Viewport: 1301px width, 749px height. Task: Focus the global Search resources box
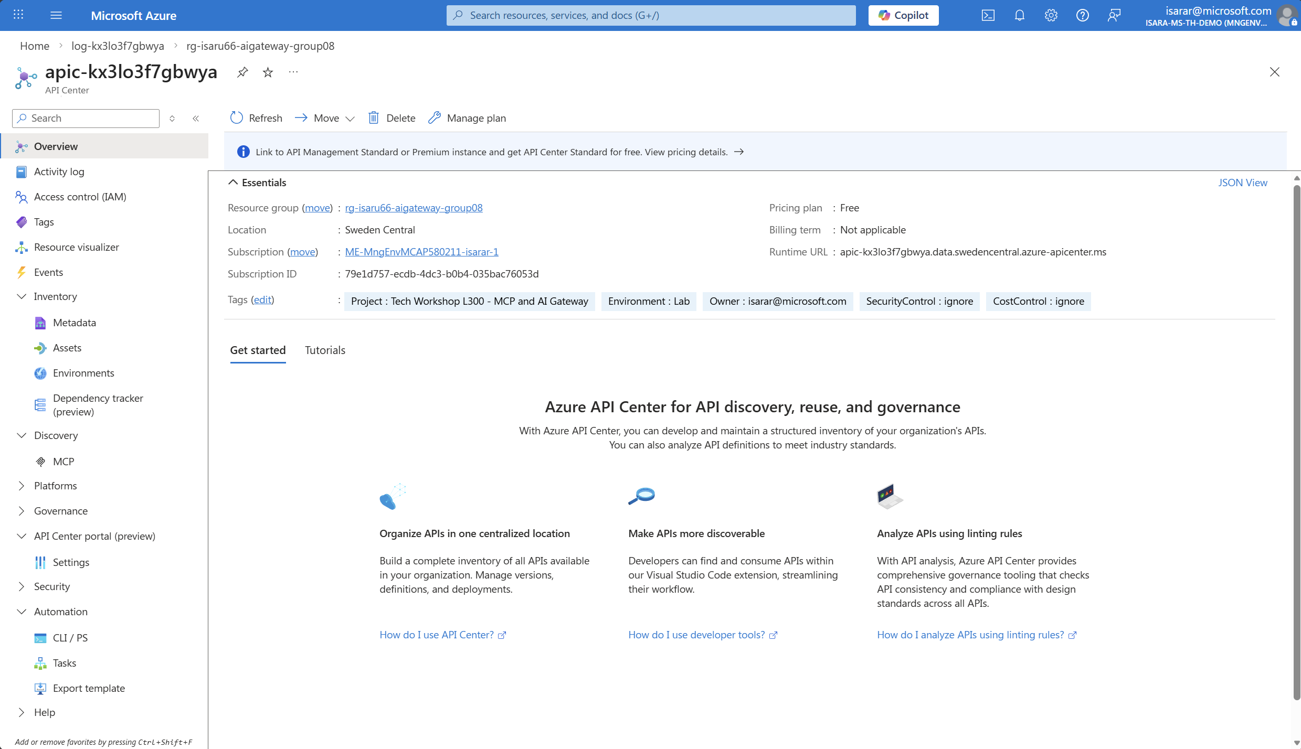tap(651, 15)
